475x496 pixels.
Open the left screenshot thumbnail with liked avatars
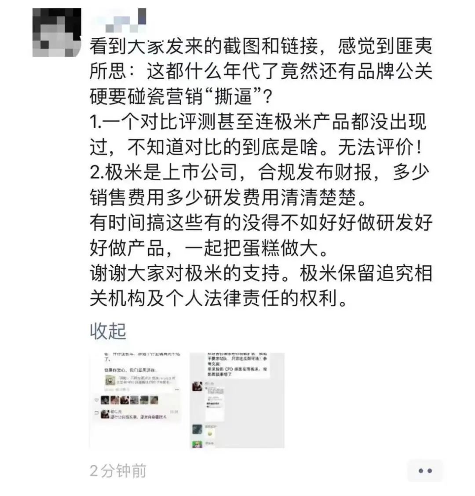[135, 400]
